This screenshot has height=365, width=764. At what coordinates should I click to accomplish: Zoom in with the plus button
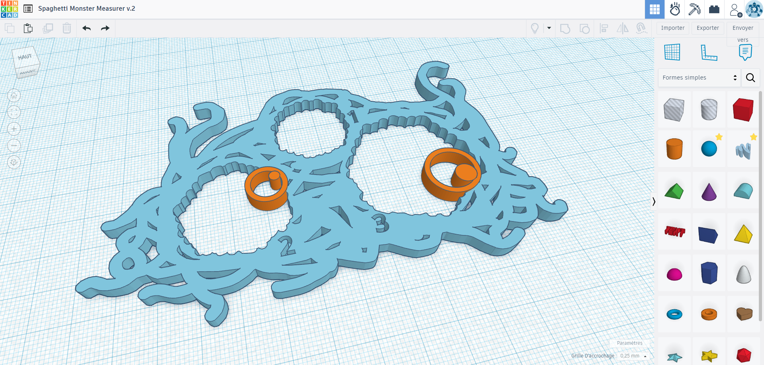(14, 129)
